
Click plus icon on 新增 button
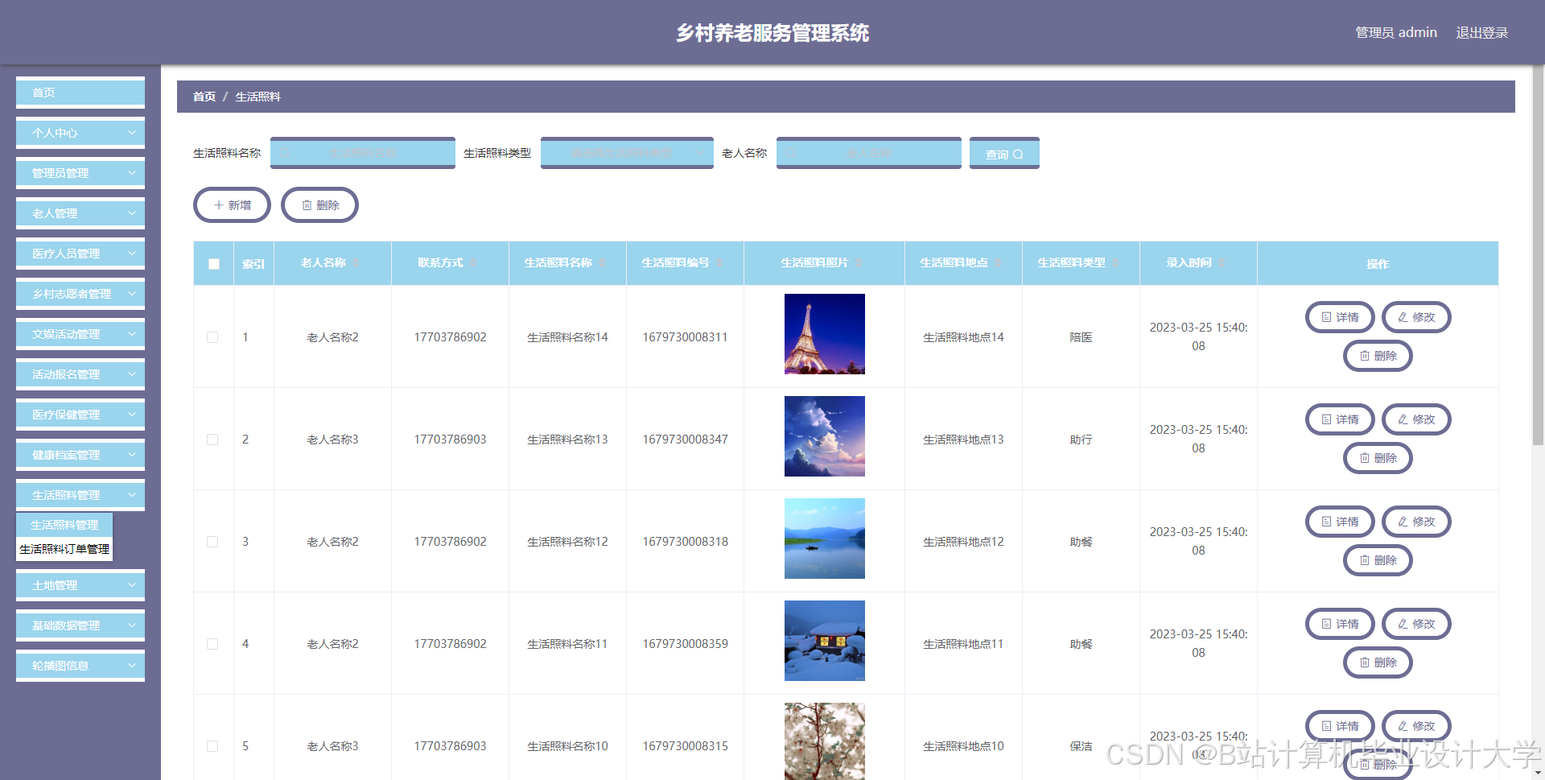click(219, 205)
